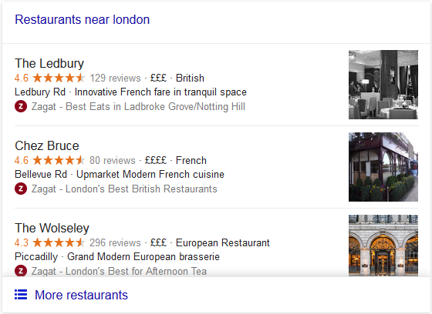
Task: Open Zagat London's Best British Restaurants link
Action: pyautogui.click(x=124, y=189)
